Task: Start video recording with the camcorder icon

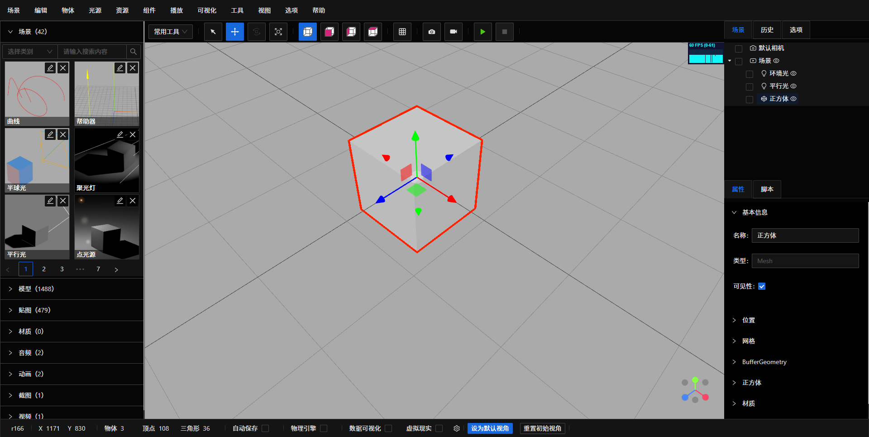Action: (453, 32)
